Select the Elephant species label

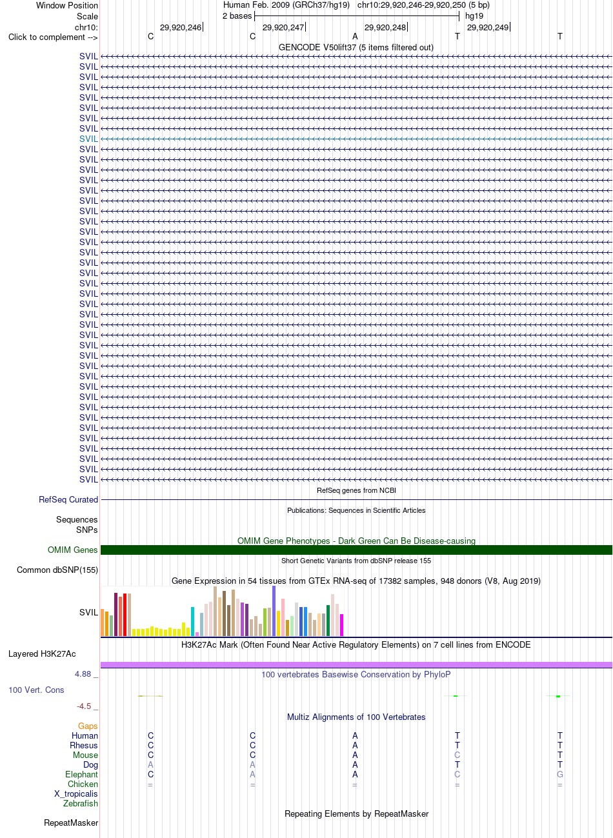tap(82, 775)
